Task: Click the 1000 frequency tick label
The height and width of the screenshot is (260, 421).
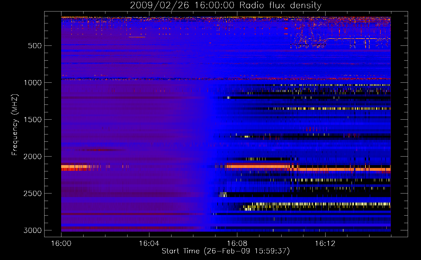Action: (33, 83)
